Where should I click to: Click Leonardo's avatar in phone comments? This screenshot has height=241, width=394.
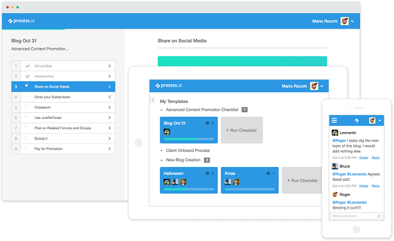tap(335, 133)
